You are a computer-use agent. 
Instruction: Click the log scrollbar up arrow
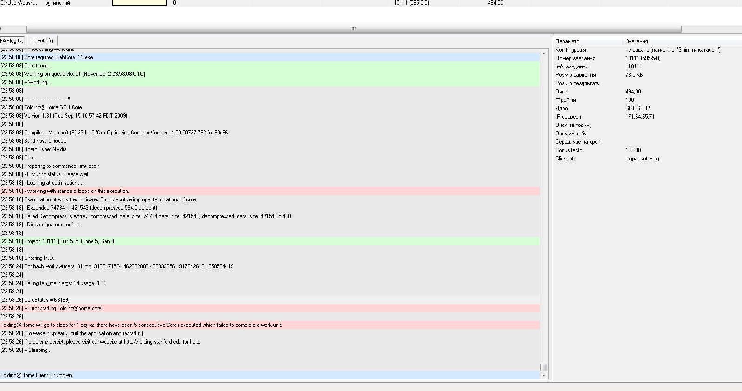pyautogui.click(x=544, y=54)
